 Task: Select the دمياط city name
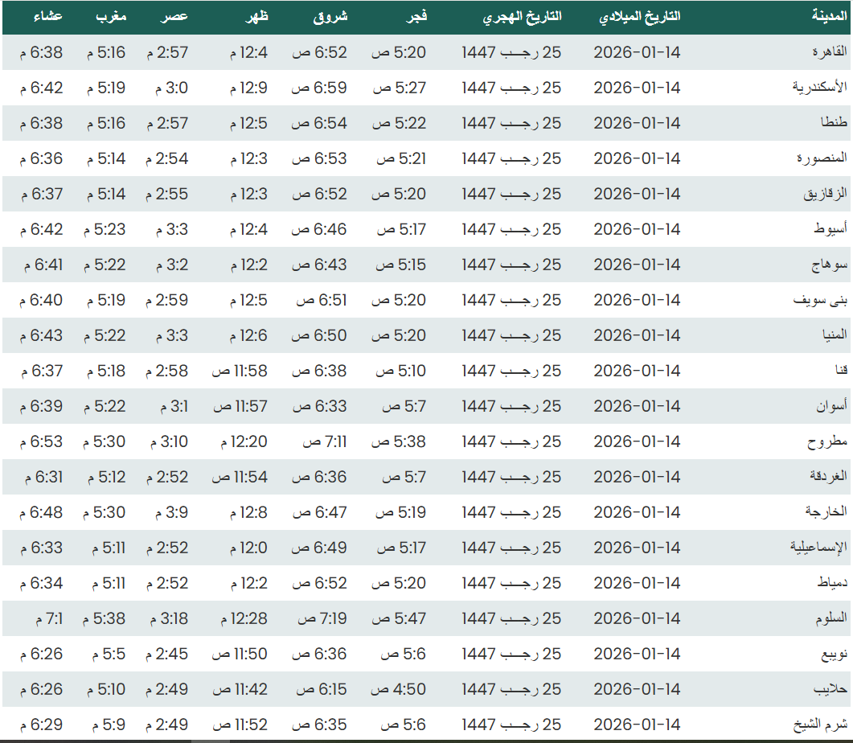(x=833, y=583)
